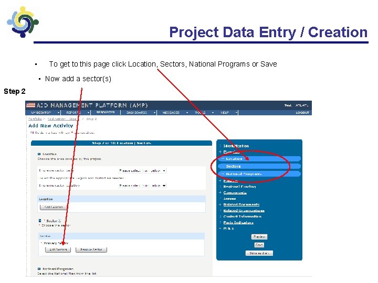The height and width of the screenshot is (283, 378).
Task: Click the Remove Sector button
Action: pyautogui.click(x=91, y=249)
